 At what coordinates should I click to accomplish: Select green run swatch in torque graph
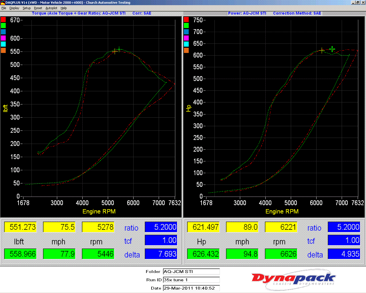pos(3,25)
